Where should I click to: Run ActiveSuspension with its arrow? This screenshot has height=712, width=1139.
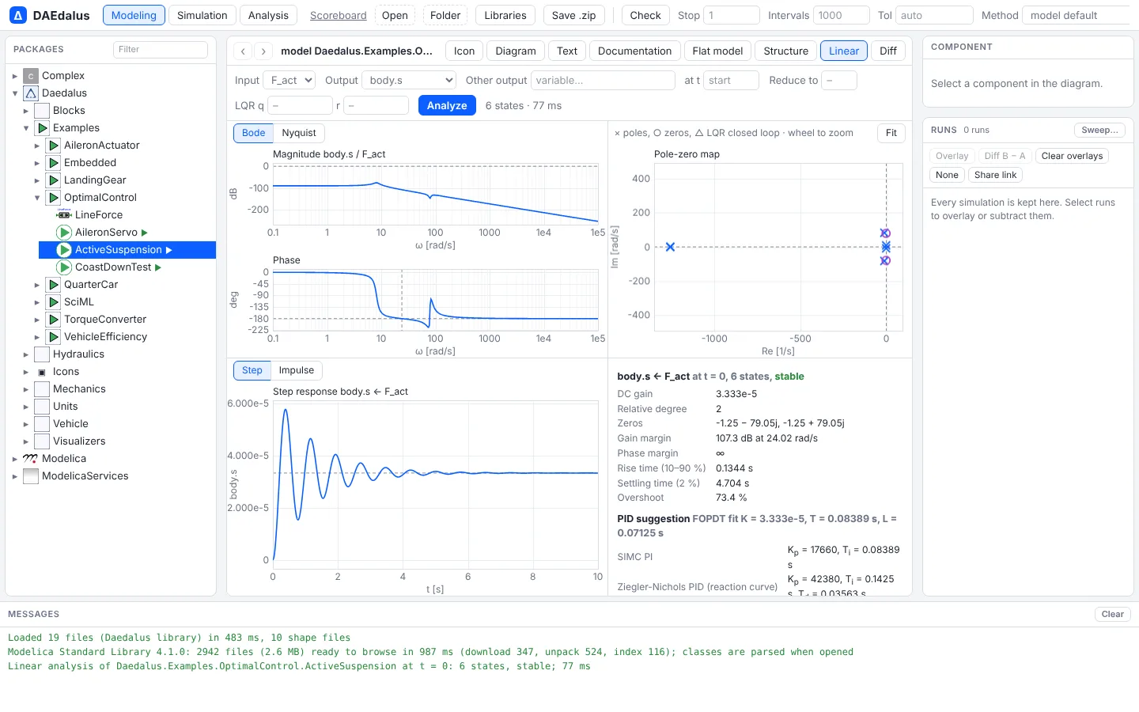pos(169,250)
